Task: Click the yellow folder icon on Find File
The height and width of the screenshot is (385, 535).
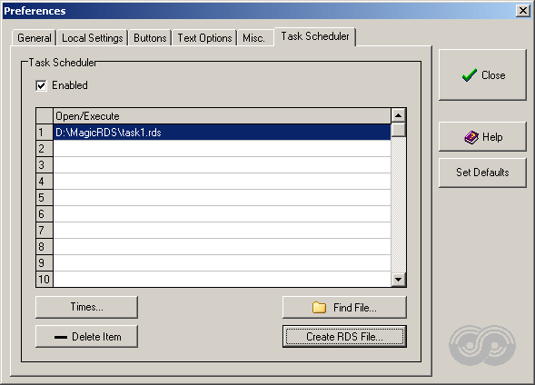Action: pos(319,307)
